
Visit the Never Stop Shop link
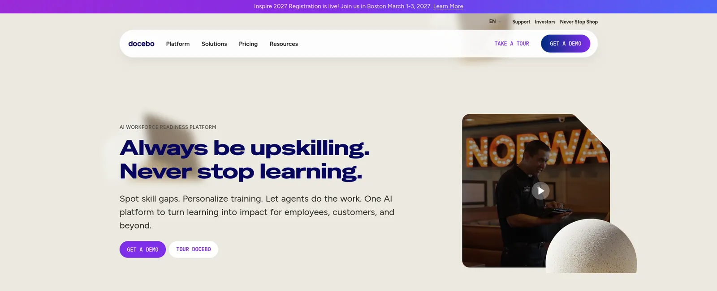point(579,21)
